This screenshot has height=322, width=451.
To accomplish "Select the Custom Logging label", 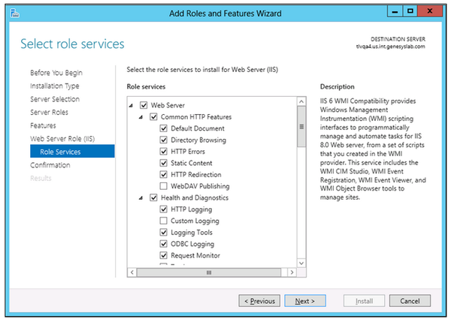I will point(195,221).
